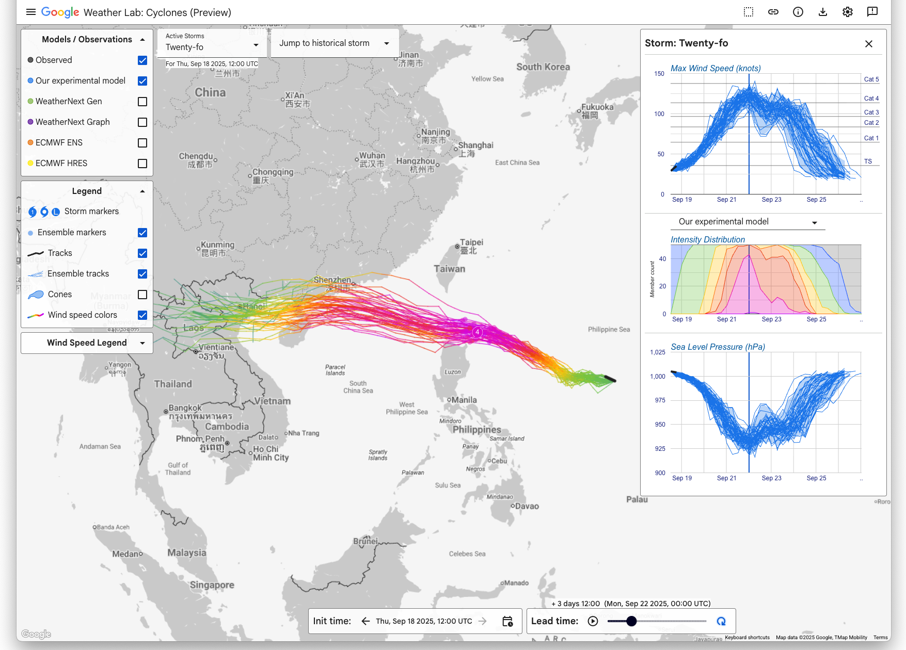Click the lead time slider handle
906x650 pixels.
631,621
